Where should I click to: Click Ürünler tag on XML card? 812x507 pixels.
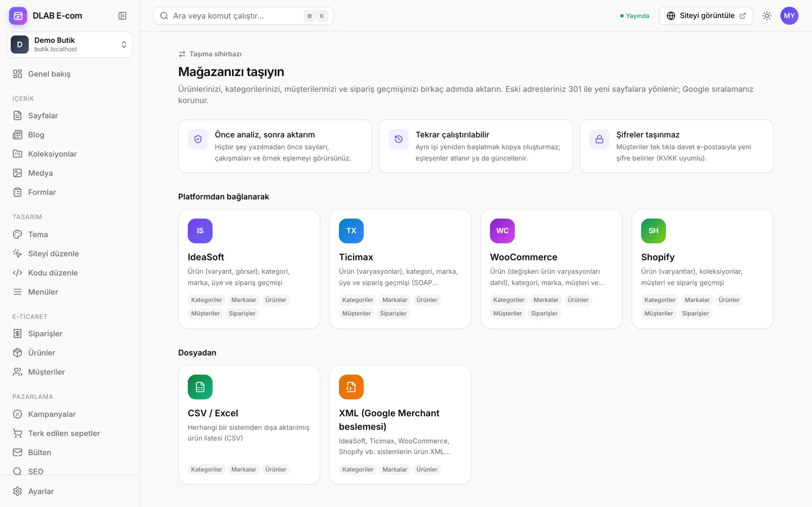pyautogui.click(x=427, y=469)
